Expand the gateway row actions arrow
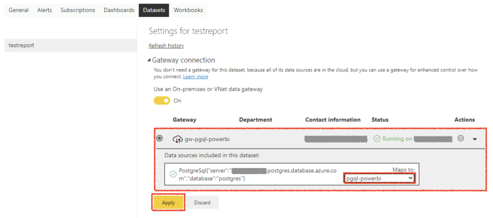Image resolution: width=493 pixels, height=218 pixels. tap(474, 139)
